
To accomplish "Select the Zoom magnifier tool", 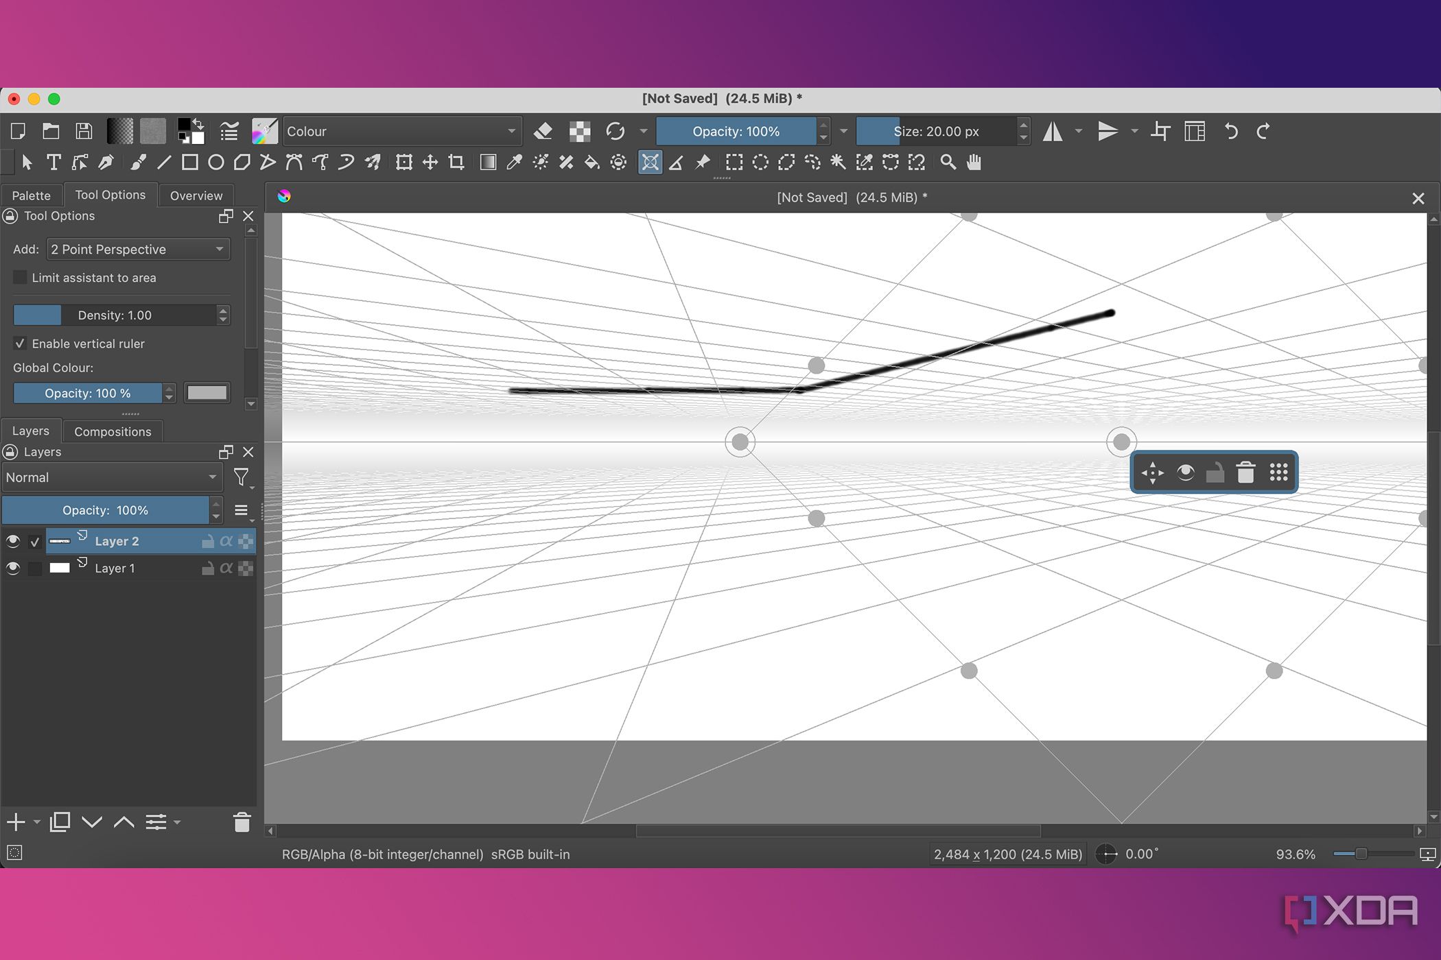I will (948, 163).
